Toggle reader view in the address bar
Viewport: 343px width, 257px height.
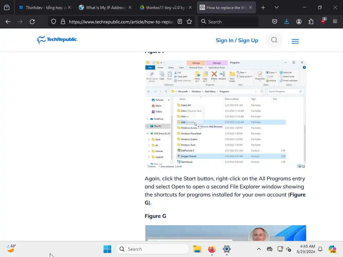coord(180,22)
